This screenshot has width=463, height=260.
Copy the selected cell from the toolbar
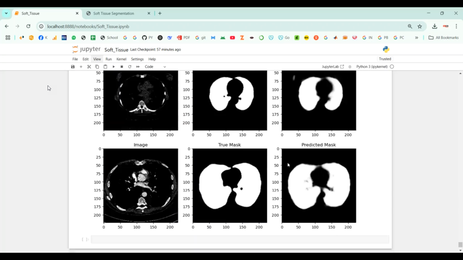97,67
